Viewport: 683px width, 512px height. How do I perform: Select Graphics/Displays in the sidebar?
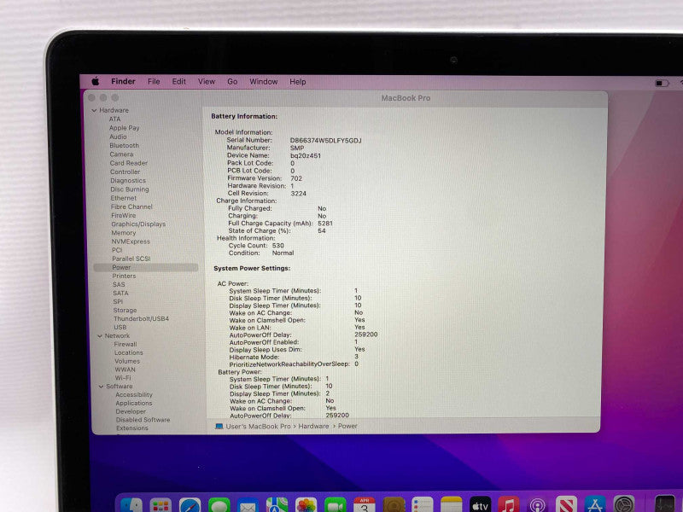click(138, 224)
